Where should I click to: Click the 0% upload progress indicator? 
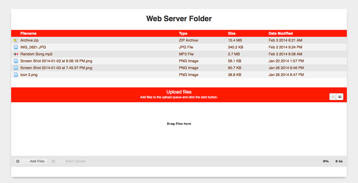pos(326,161)
